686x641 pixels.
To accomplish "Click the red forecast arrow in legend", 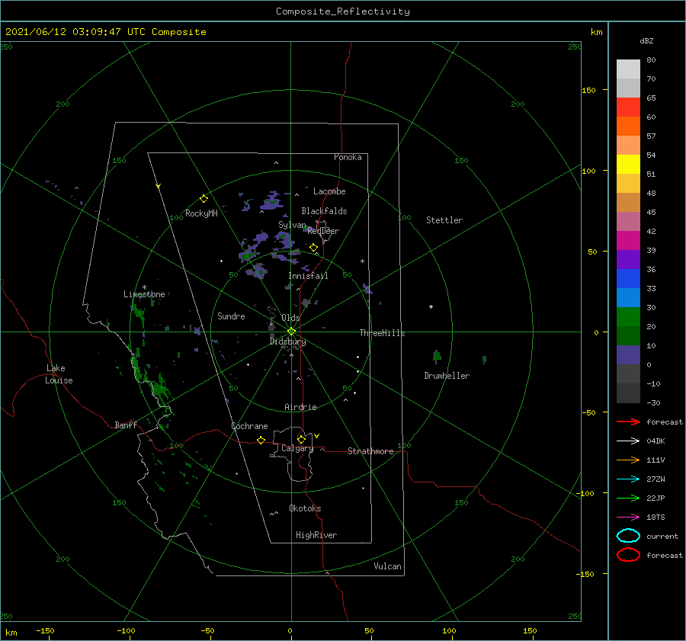I will pyautogui.click(x=628, y=421).
